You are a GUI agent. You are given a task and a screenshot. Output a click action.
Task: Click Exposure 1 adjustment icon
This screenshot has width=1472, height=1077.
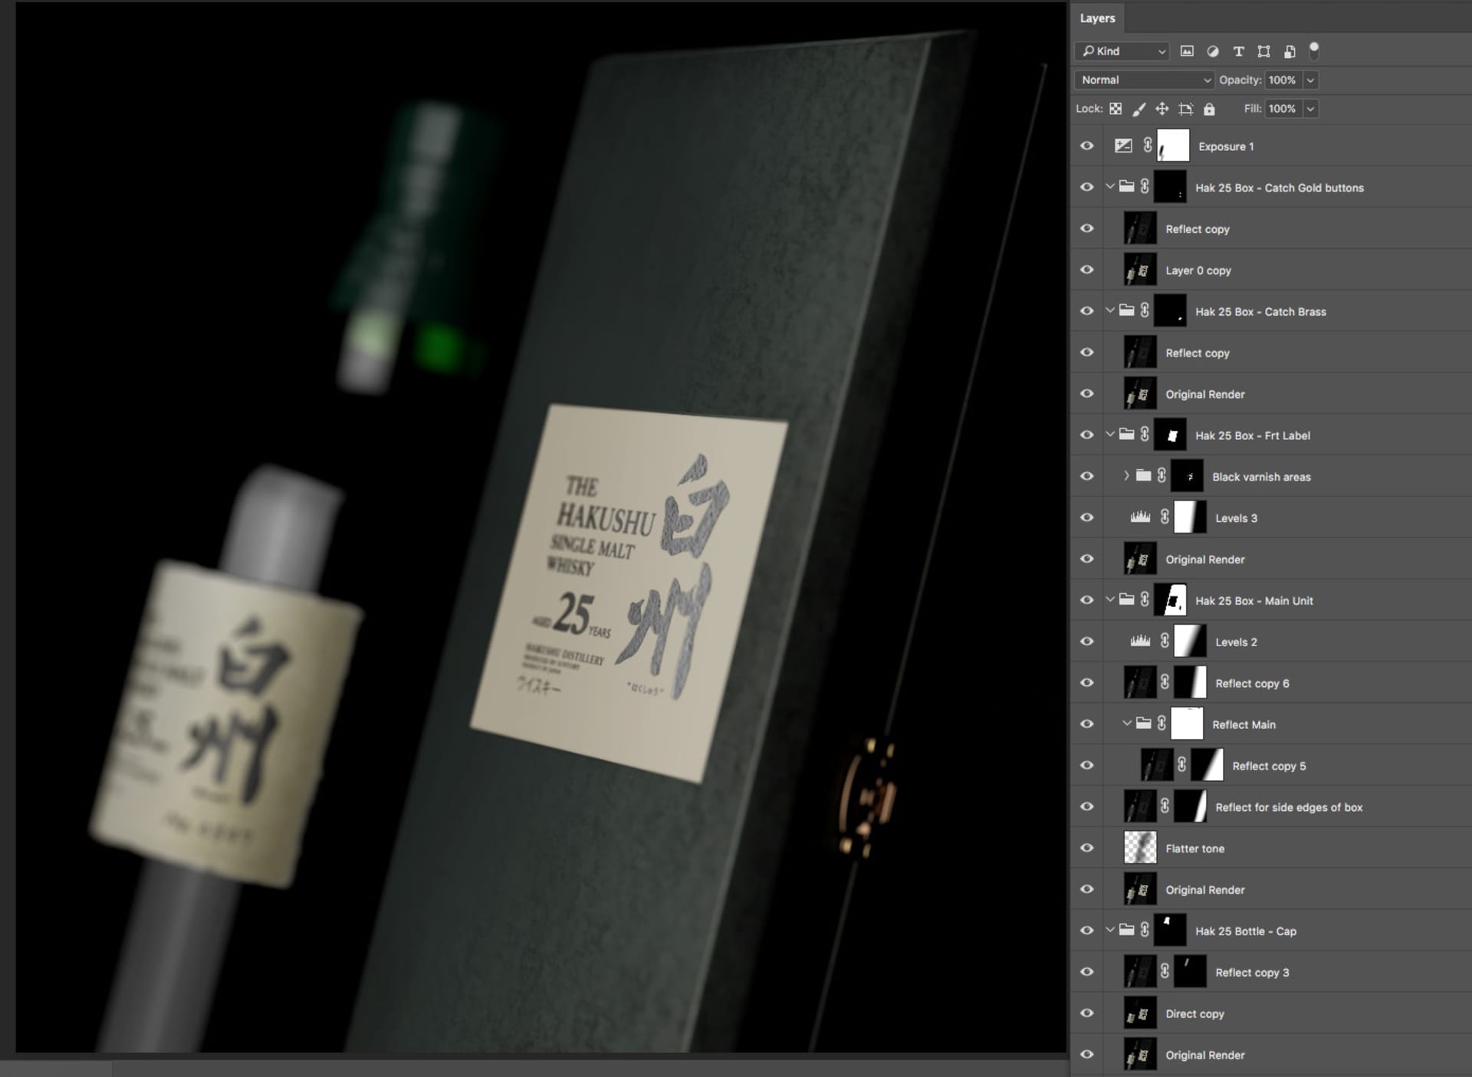pos(1123,146)
